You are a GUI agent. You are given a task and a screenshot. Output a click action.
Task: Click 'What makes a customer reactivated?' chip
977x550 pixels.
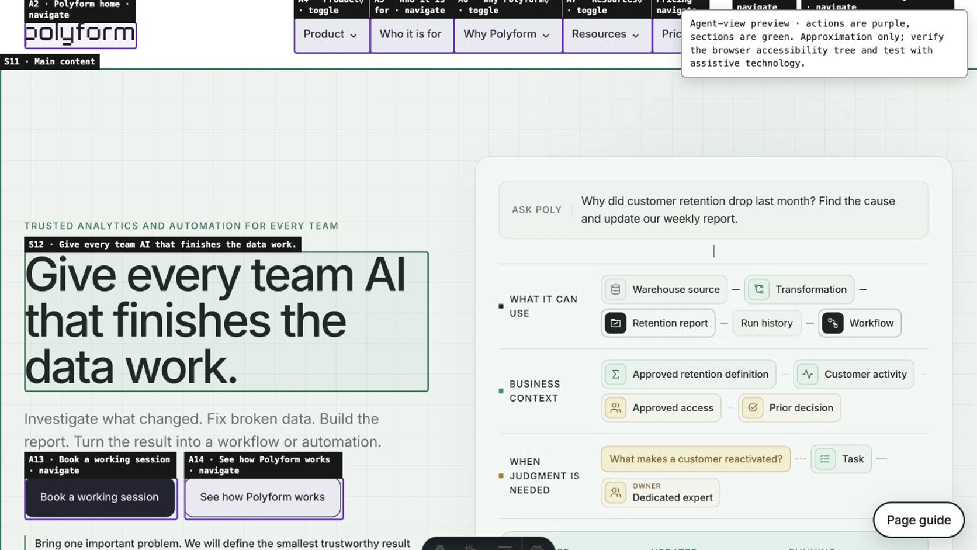695,459
